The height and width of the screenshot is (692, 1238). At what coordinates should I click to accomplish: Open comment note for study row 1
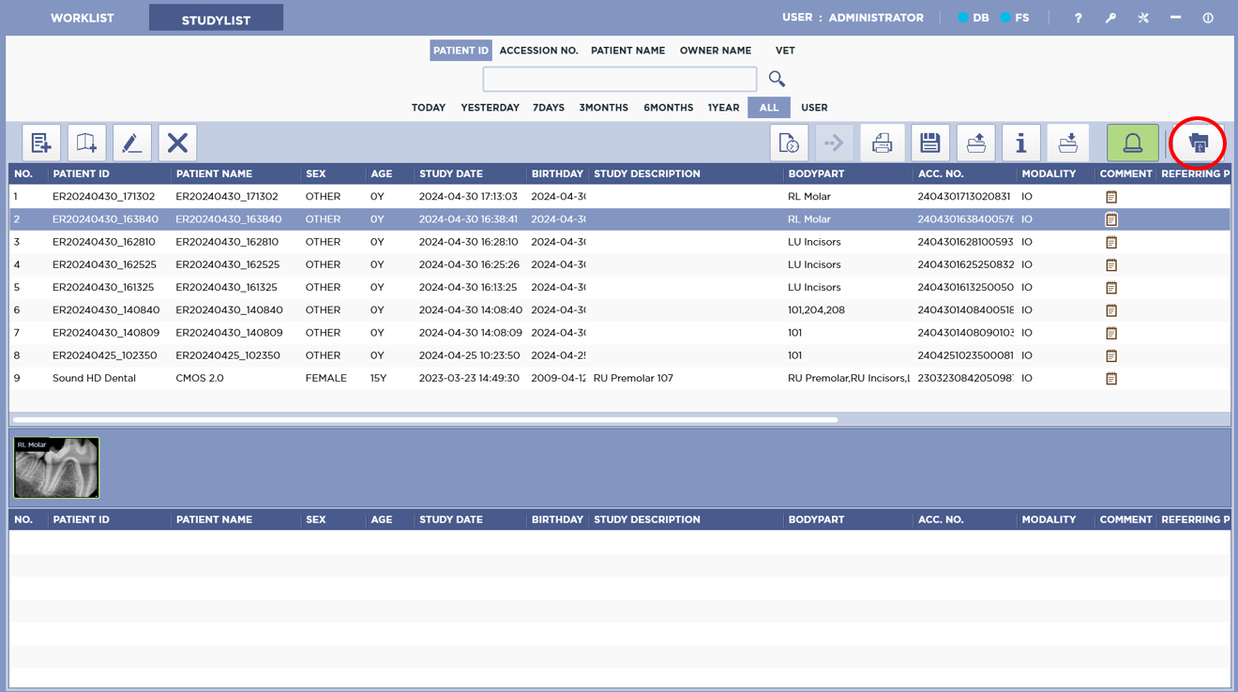1111,197
